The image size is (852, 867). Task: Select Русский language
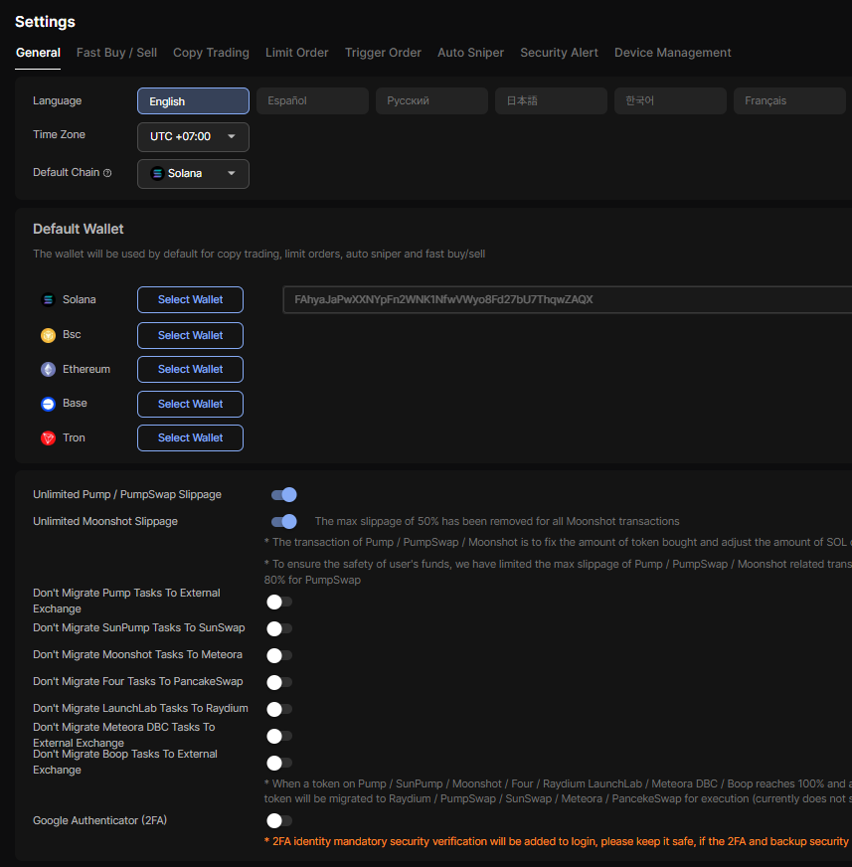tap(431, 101)
